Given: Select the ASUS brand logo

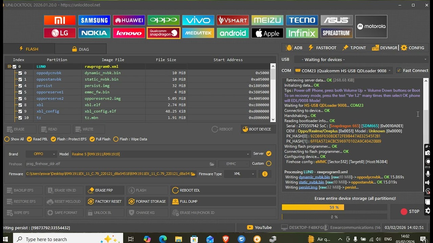Looking at the screenshot, I should pos(337,20).
